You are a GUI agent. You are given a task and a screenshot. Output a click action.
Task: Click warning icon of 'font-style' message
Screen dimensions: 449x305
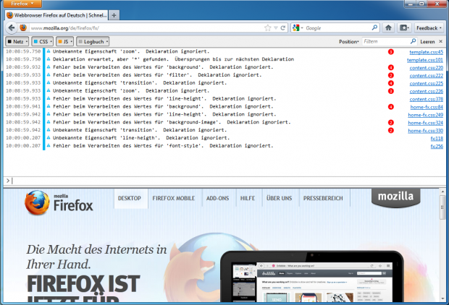(49, 145)
